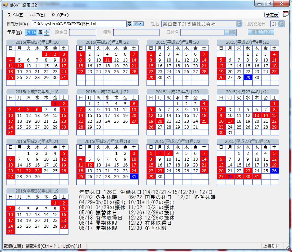Toggle the blue October 31 cell

point(134,177)
